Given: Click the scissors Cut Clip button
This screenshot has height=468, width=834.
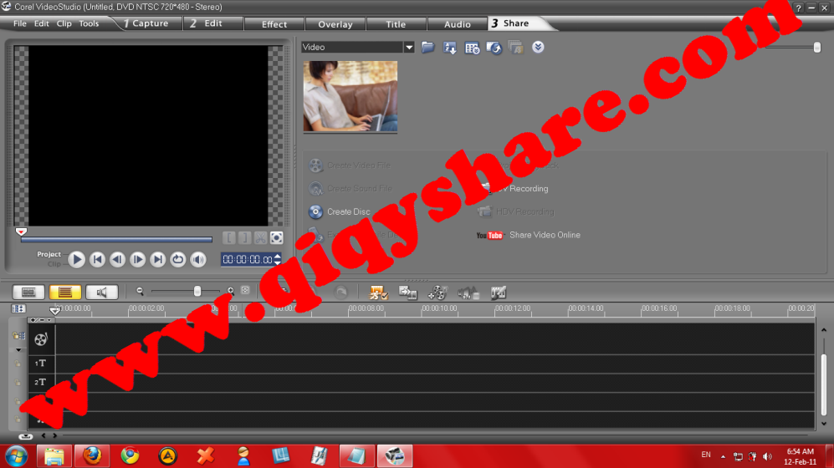Looking at the screenshot, I should (261, 238).
